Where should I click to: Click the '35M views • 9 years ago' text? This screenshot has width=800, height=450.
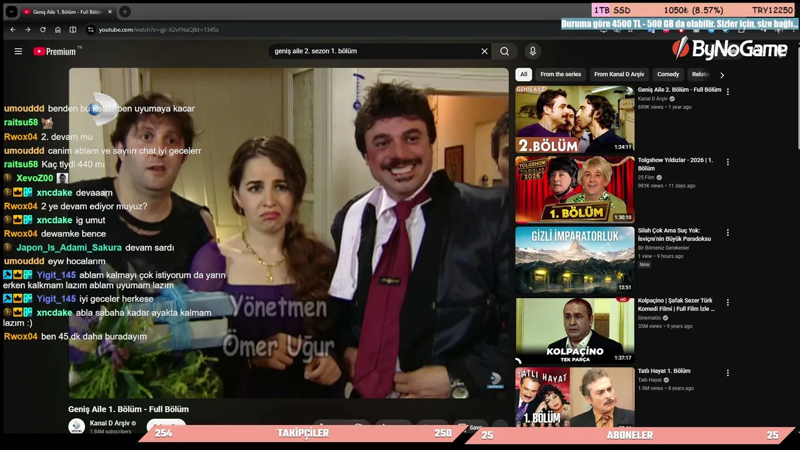[x=665, y=326]
